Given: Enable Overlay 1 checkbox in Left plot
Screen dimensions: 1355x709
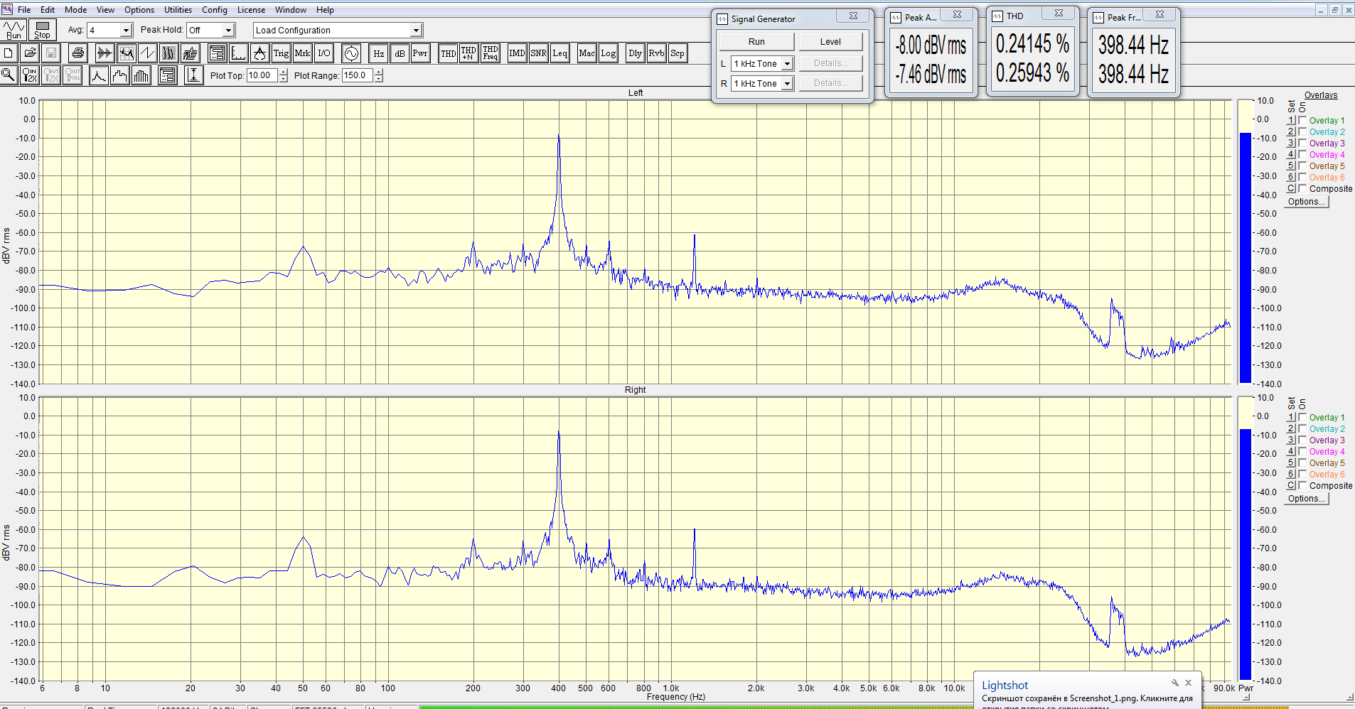Looking at the screenshot, I should coord(1302,121).
